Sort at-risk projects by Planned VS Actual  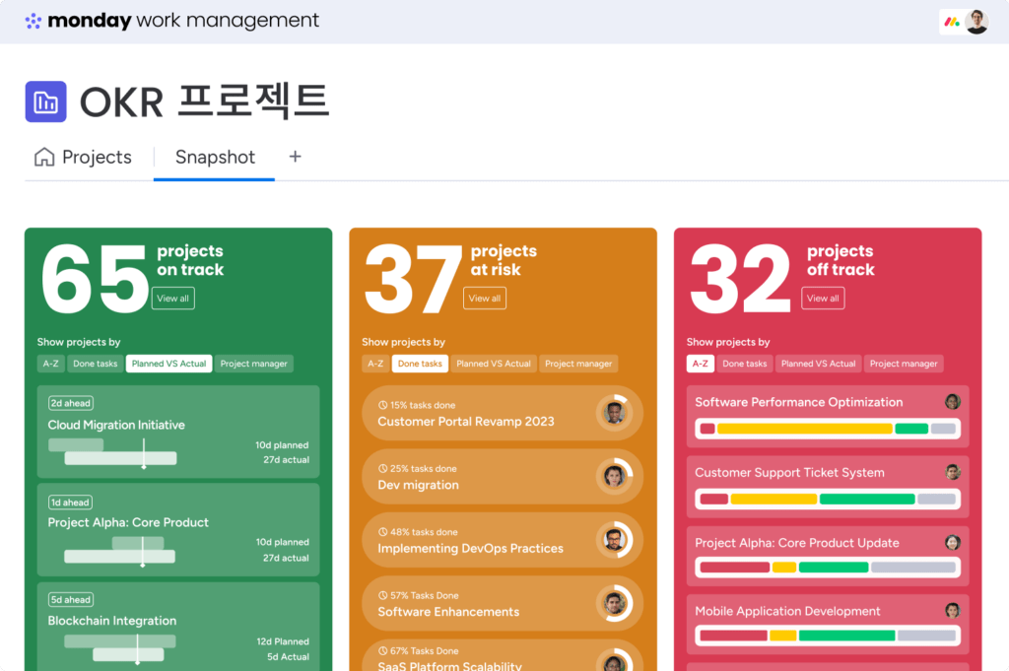coord(494,364)
